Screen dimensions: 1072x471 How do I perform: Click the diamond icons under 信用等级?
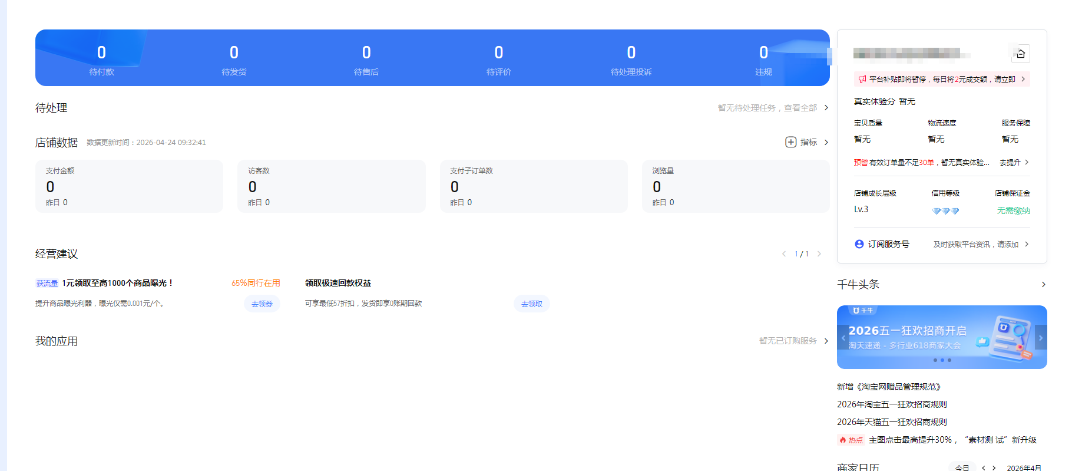pos(945,211)
